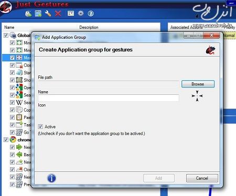
Task: Click the add gesture toolbar icon
Action: [x=28, y=14]
